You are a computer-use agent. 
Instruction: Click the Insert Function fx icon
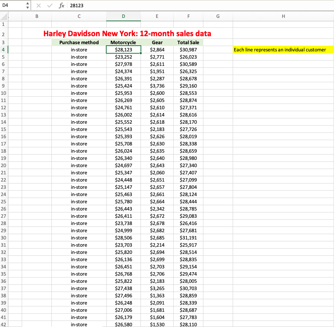coord(62,6)
